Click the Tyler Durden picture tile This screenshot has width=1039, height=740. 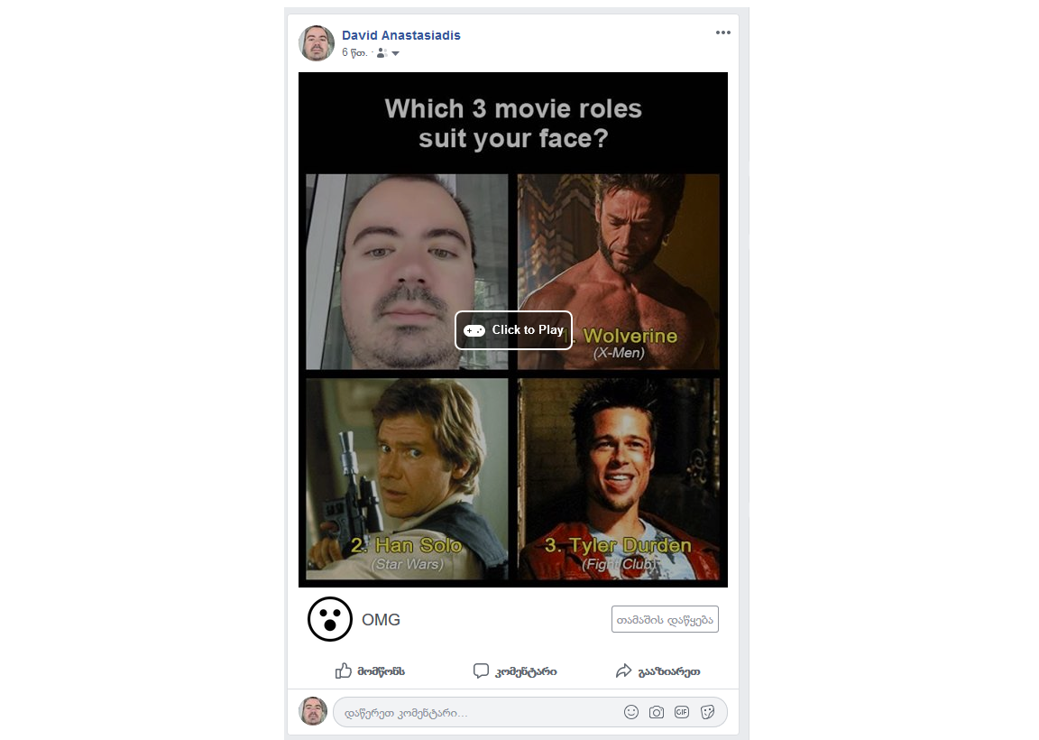(x=618, y=479)
